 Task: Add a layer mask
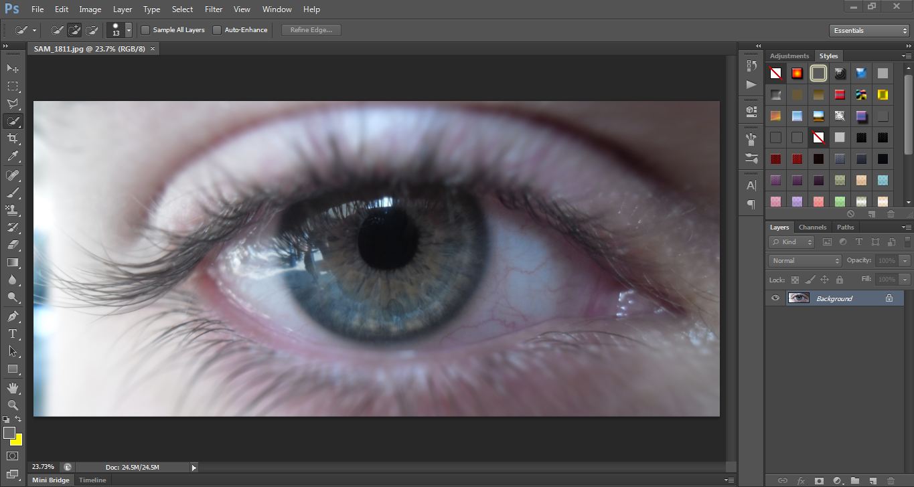[819, 480]
